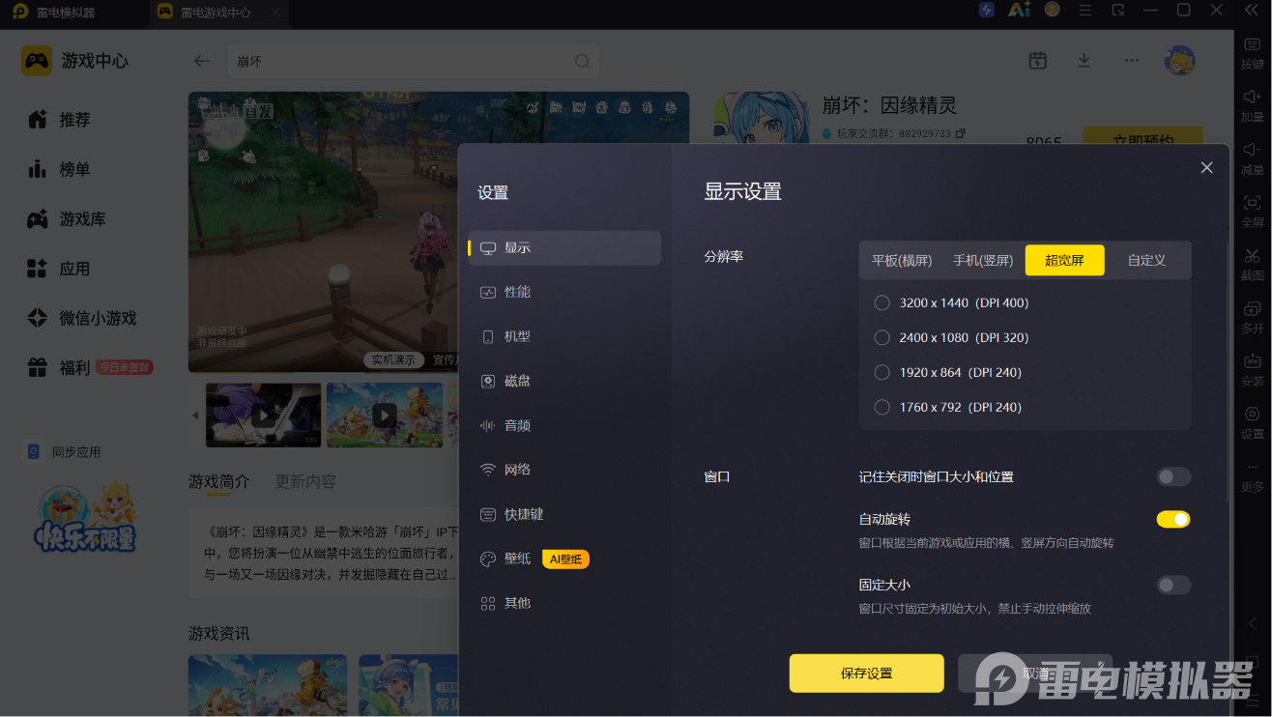Switch to the 手机(竖屏) resolution tab
The width and height of the screenshot is (1272, 717).
[x=982, y=260]
